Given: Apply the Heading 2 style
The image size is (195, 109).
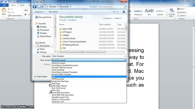Looking at the screenshot, I should pyautogui.click(x=138, y=12).
